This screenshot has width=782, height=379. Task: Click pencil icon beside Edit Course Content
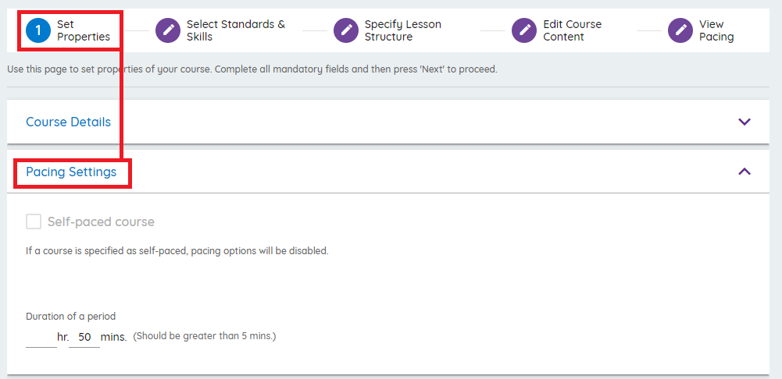coord(523,30)
